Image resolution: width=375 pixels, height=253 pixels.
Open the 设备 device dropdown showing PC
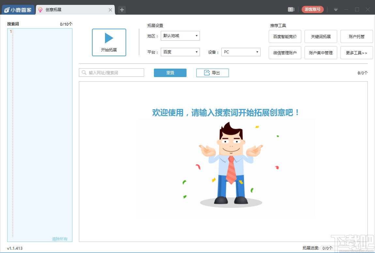click(241, 52)
